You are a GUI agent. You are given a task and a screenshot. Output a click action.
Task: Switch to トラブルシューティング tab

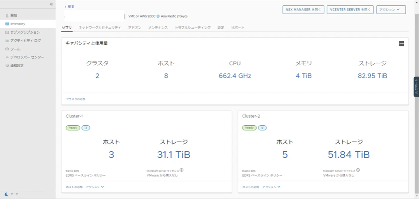(193, 28)
